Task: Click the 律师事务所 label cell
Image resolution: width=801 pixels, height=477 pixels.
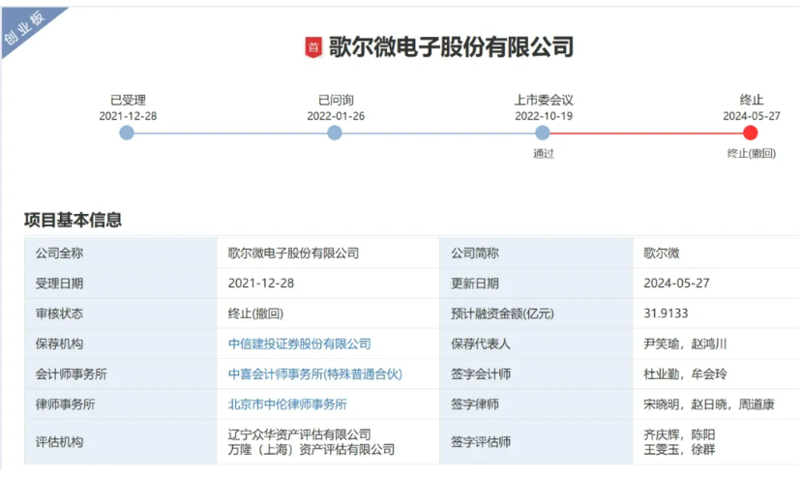Action: [121, 404]
